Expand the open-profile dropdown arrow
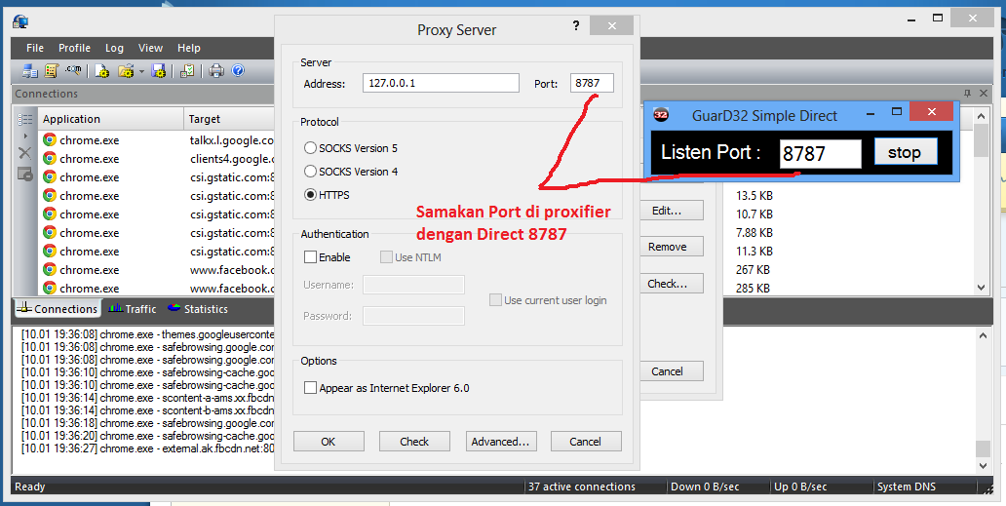 coord(141,71)
